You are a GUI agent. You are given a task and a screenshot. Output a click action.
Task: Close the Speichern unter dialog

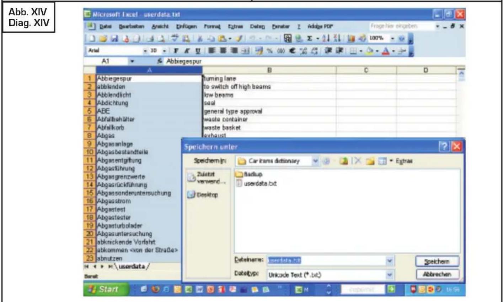[457, 147]
